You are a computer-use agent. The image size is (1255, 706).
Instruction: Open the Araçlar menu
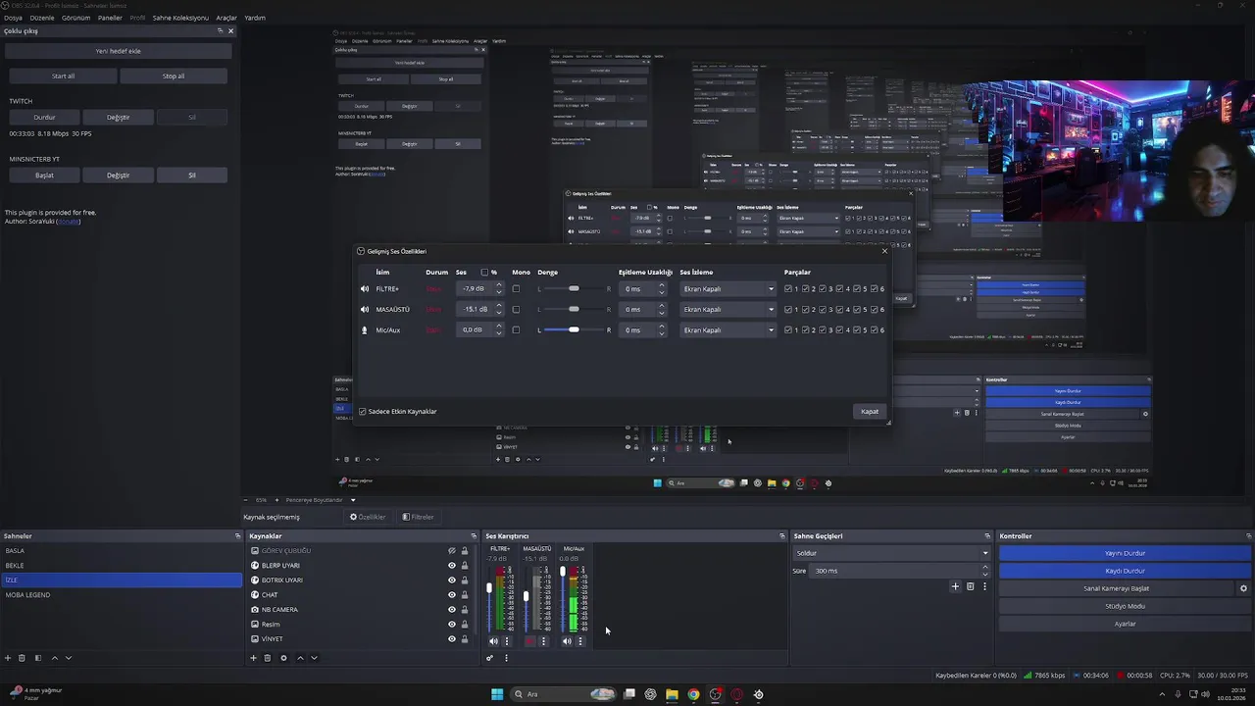pos(226,18)
